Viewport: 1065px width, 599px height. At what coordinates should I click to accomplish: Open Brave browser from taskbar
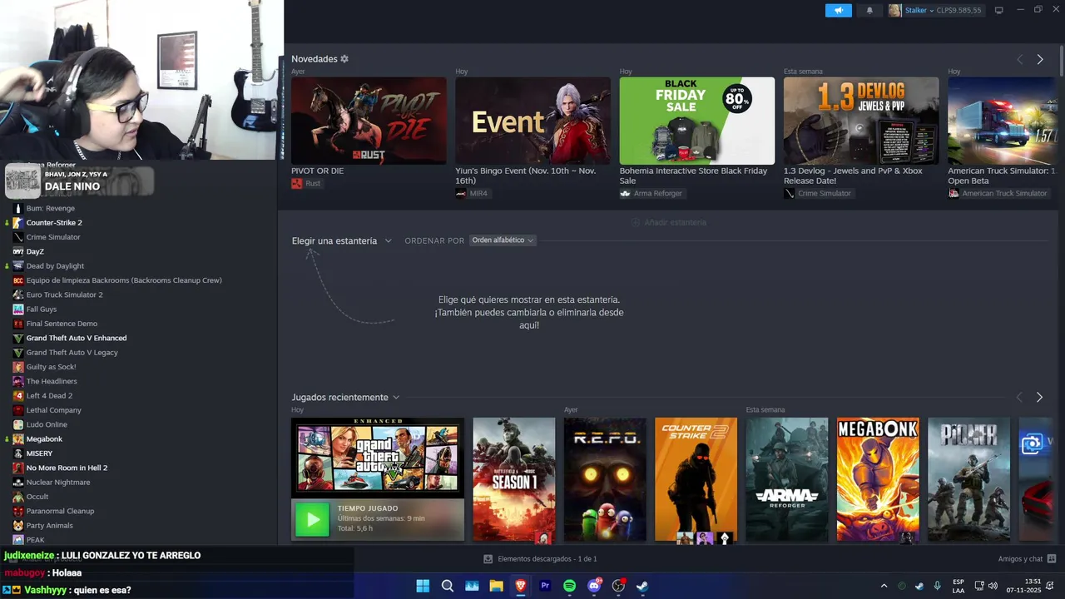[x=521, y=586]
